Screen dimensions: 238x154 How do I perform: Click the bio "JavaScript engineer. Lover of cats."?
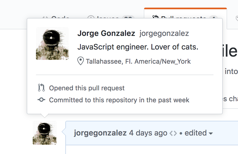(x=138, y=47)
